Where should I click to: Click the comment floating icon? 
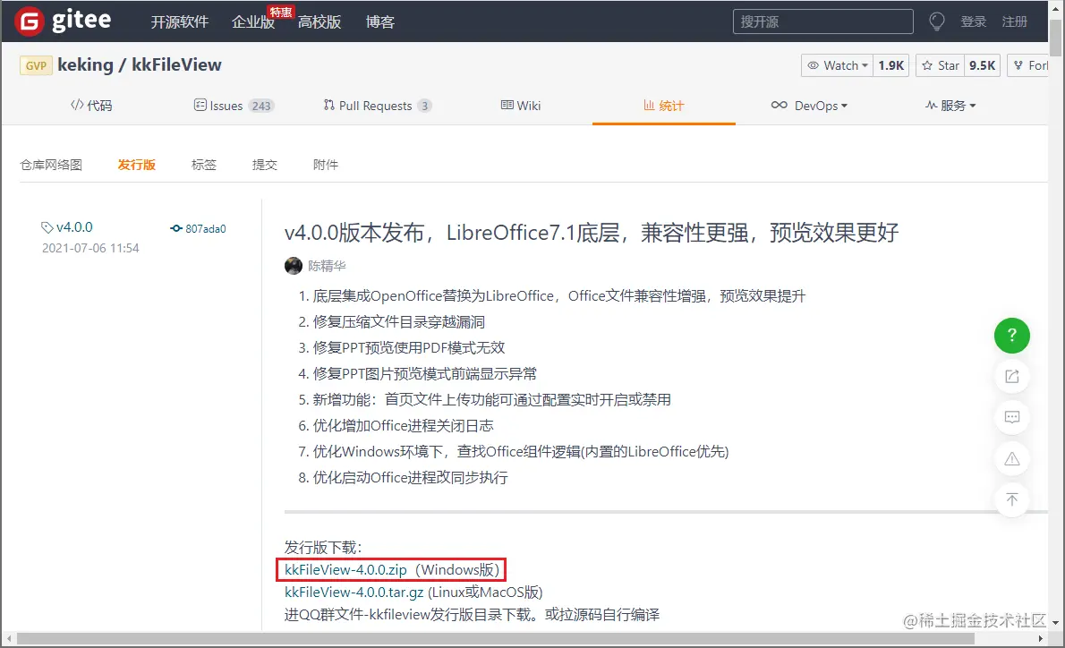(1011, 417)
